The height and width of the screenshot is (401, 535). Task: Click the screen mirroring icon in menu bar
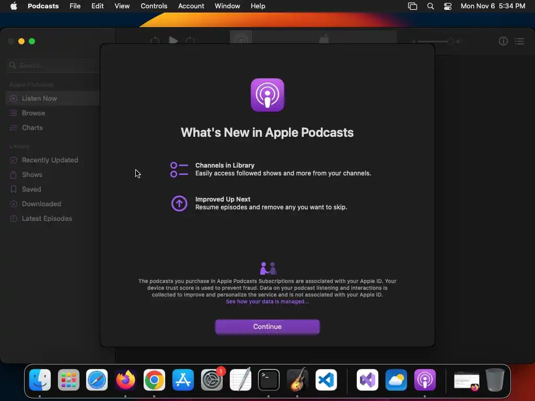[x=413, y=6]
